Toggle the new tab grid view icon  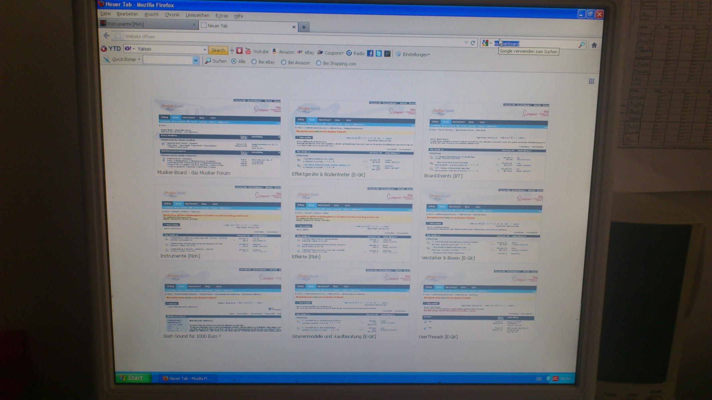[591, 81]
